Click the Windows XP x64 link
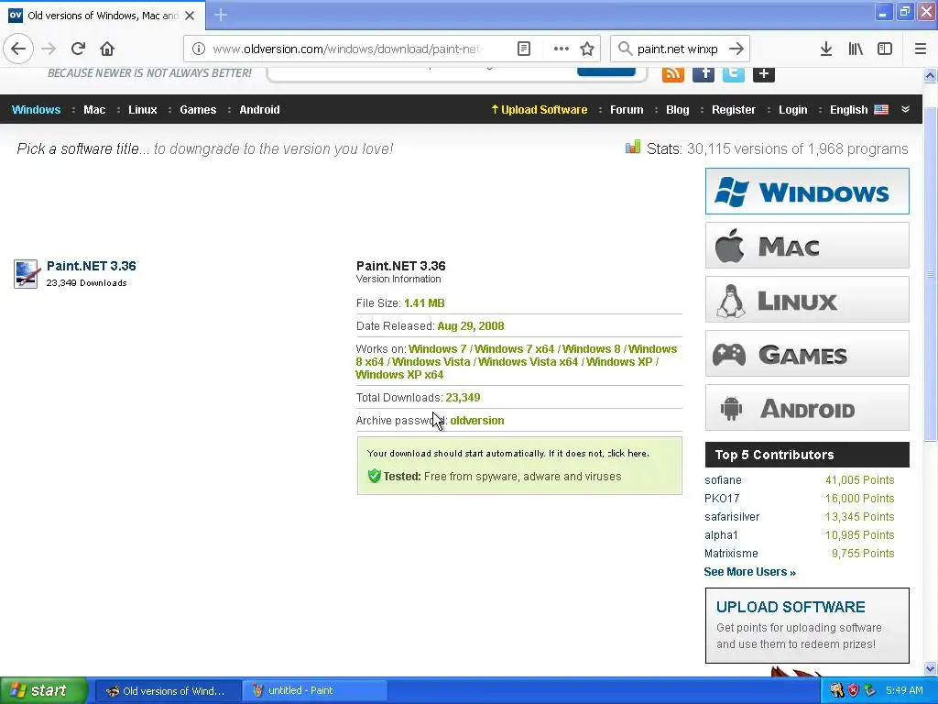 pyautogui.click(x=399, y=375)
